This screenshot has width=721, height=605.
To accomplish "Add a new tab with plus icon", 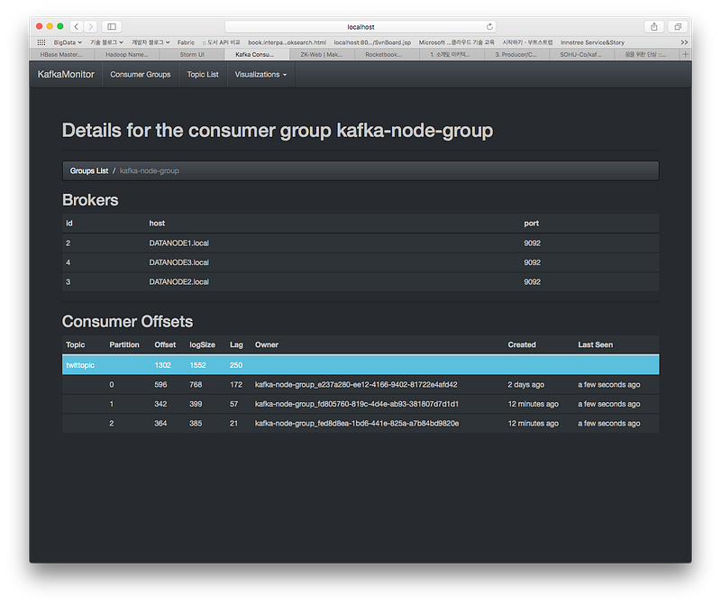I will pyautogui.click(x=685, y=54).
